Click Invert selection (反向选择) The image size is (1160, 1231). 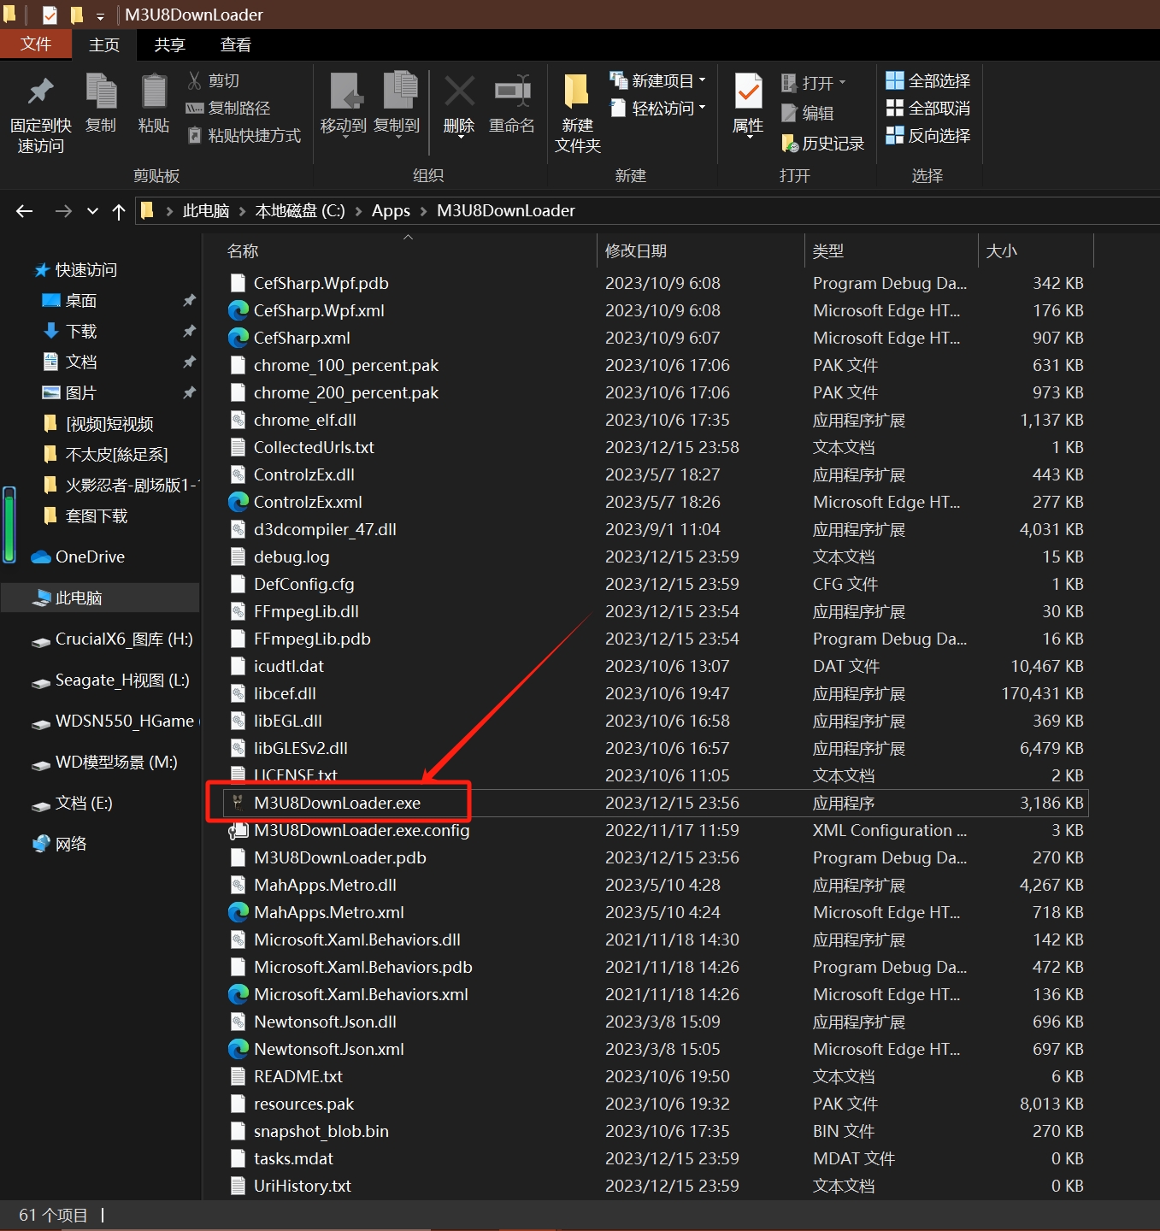[928, 135]
